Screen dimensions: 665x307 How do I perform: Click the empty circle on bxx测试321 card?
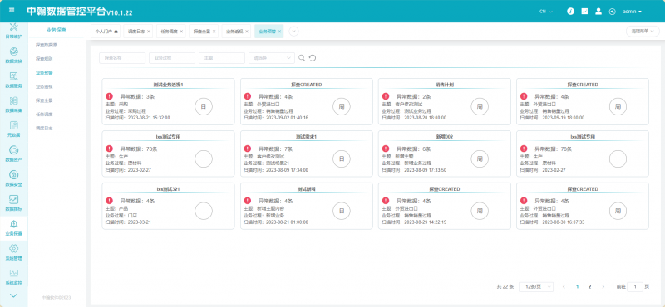203,211
